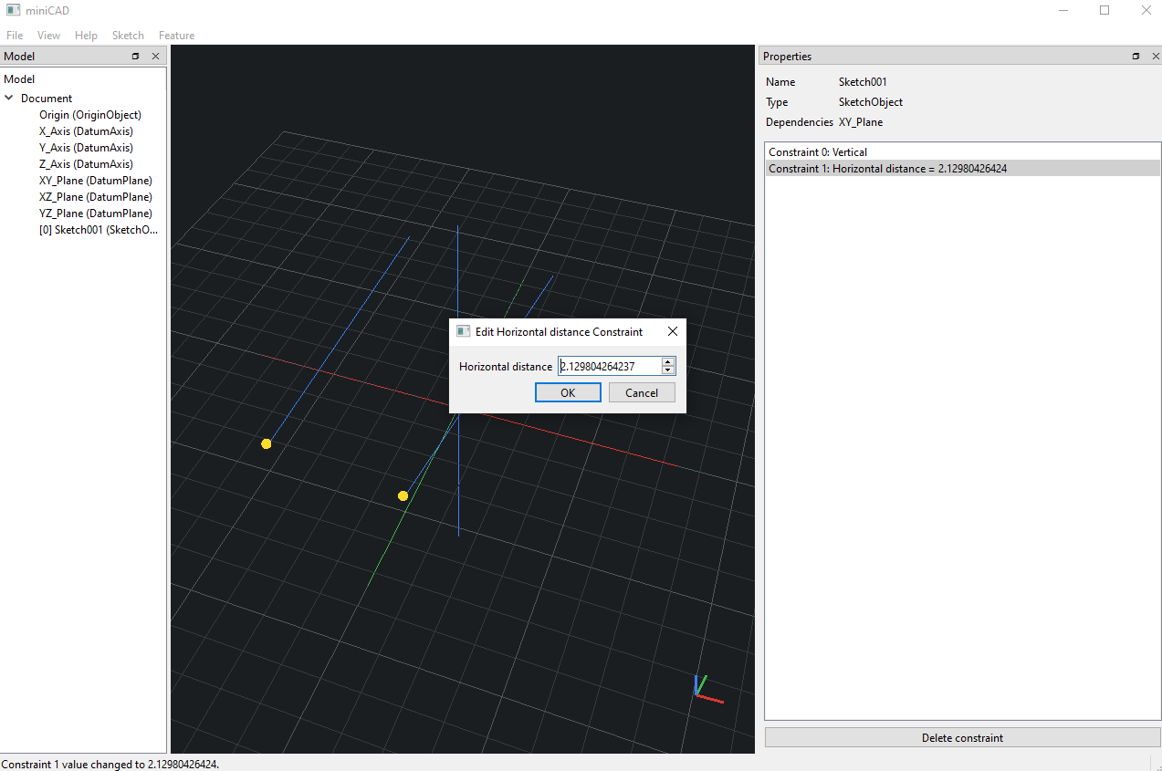1162x771 pixels.
Task: Click the Horizontal distance value field
Action: tap(609, 366)
